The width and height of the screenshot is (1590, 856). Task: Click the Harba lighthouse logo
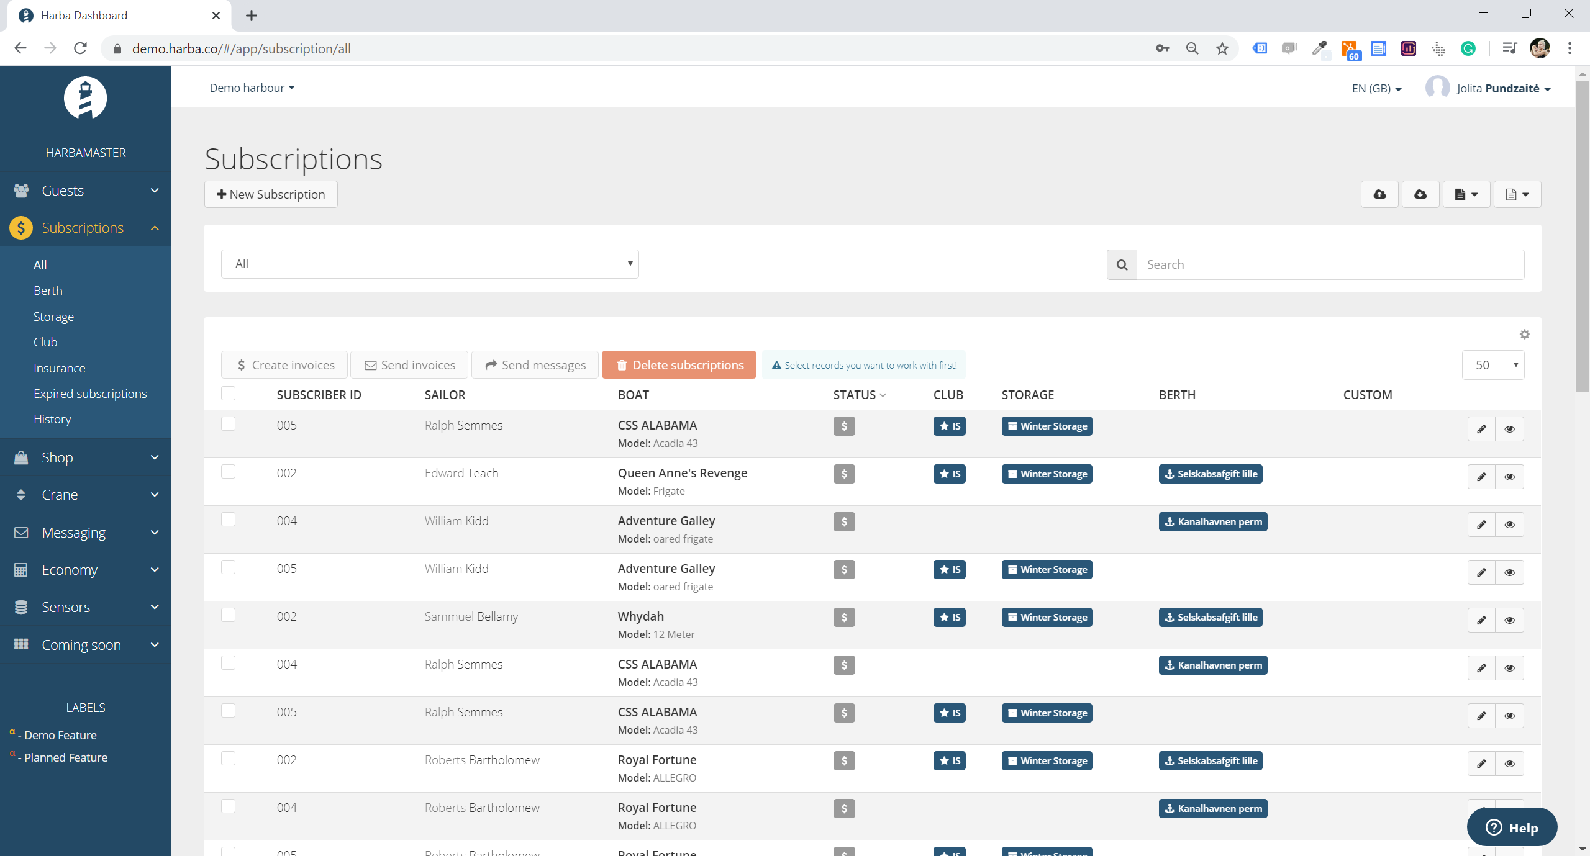pos(85,98)
